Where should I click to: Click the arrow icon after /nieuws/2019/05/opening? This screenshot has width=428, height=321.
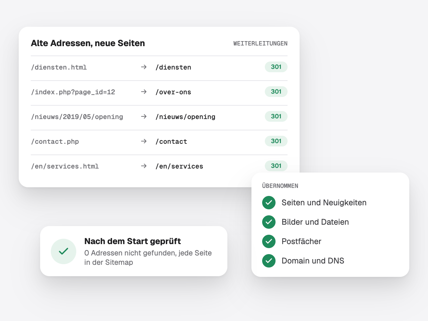[x=144, y=117]
